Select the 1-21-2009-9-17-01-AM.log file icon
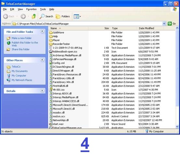180x154 pixels. tap(51, 48)
